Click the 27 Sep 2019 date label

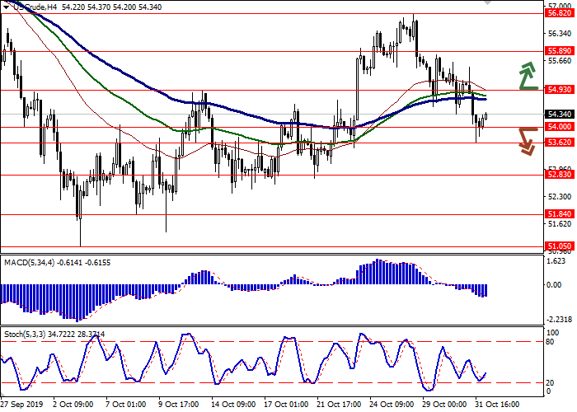pyautogui.click(x=20, y=405)
